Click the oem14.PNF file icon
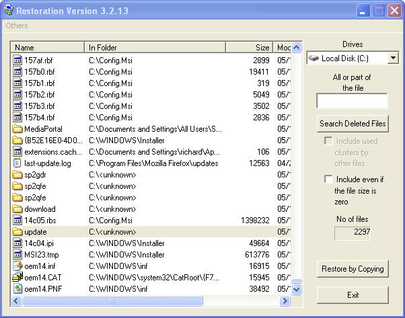The width and height of the screenshot is (405, 318). [18, 288]
